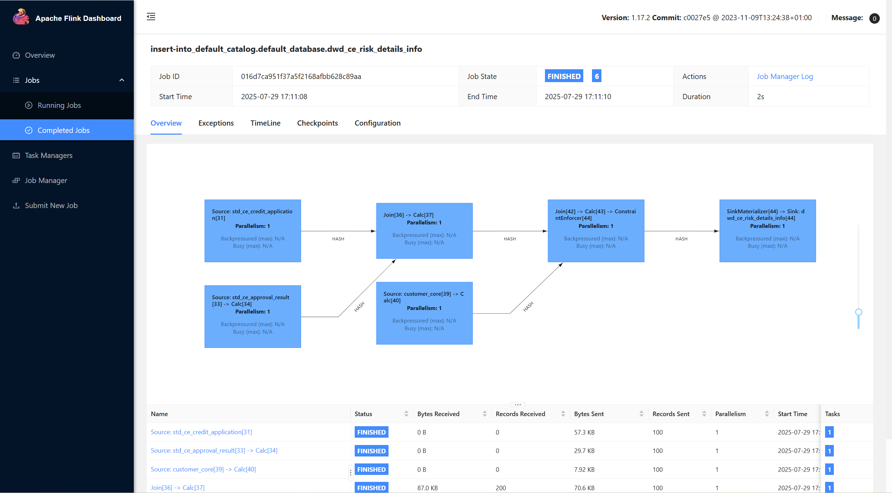Open the Job Manager Log link
This screenshot has height=493, width=892.
785,76
